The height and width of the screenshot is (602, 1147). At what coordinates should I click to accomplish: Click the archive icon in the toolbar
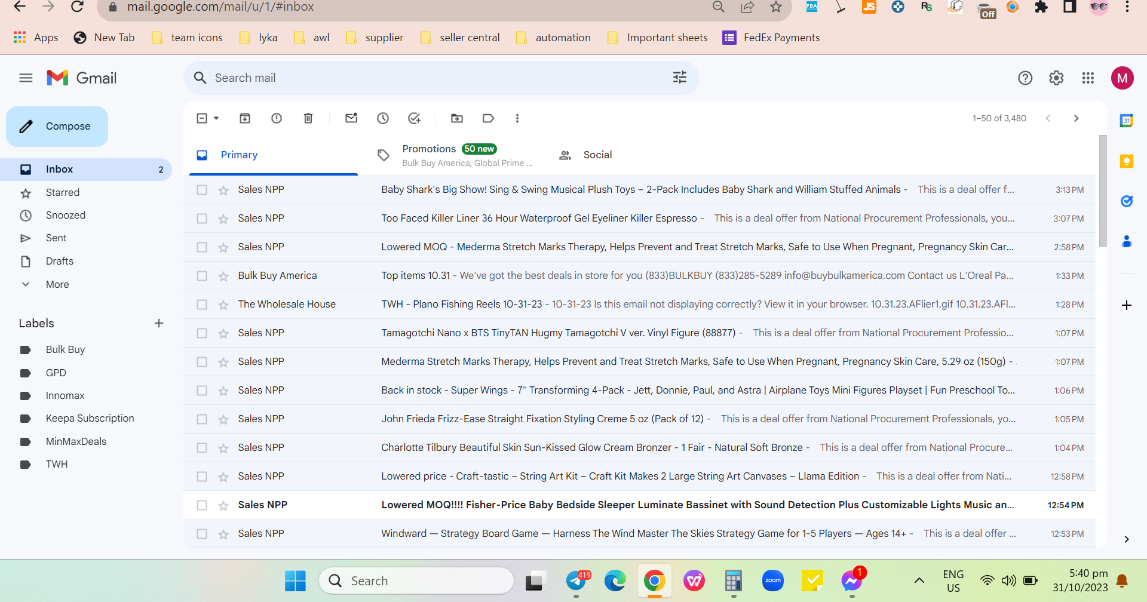[x=245, y=118]
